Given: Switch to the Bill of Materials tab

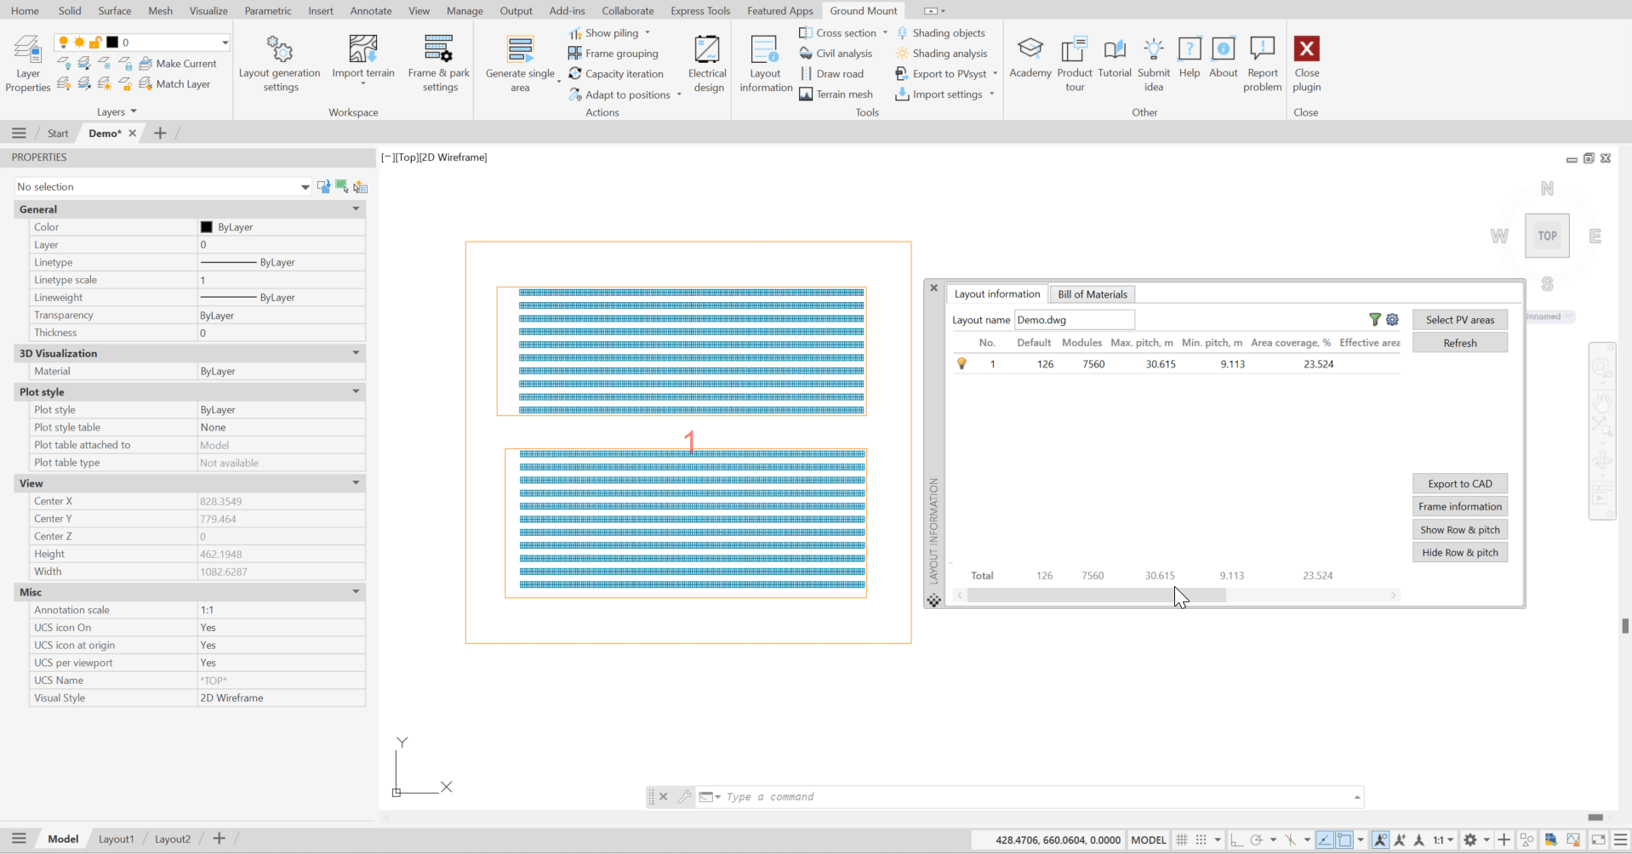Looking at the screenshot, I should [x=1092, y=294].
